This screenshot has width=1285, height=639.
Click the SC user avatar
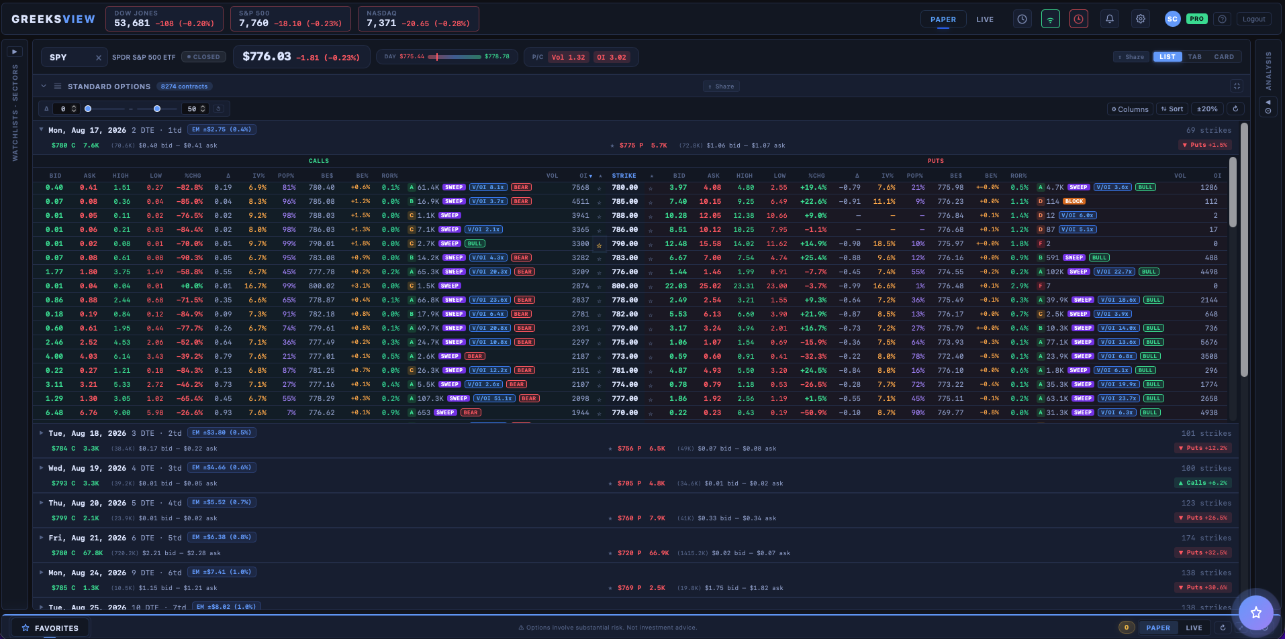1172,19
